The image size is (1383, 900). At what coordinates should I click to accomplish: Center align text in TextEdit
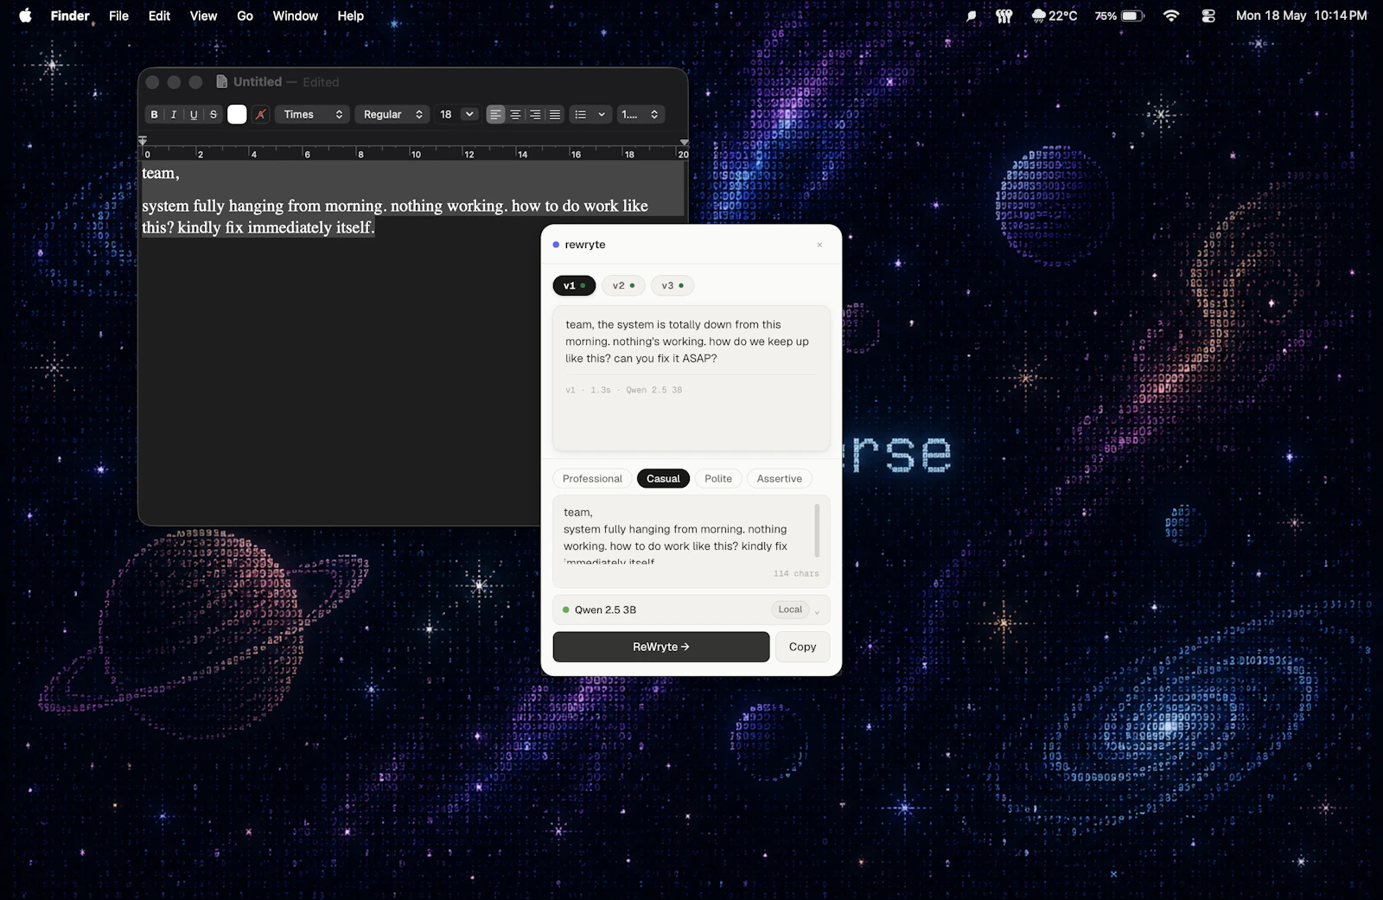515,114
